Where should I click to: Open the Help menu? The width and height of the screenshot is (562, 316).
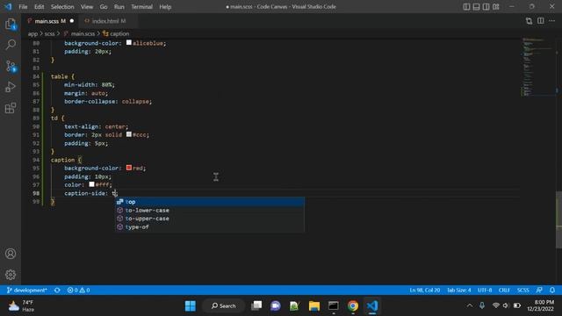(x=165, y=7)
